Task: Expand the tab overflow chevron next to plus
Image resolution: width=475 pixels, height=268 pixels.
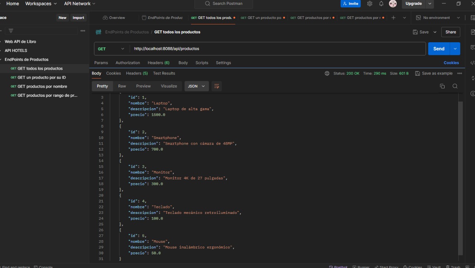Action: pyautogui.click(x=404, y=18)
